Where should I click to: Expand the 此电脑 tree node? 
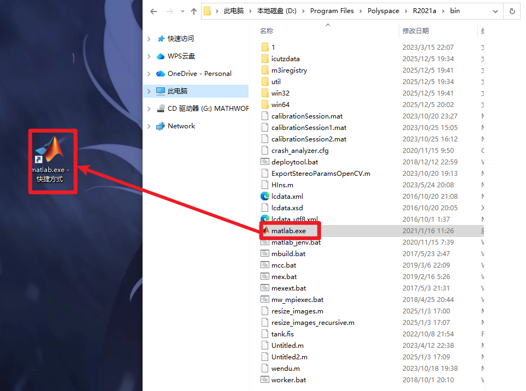click(x=149, y=91)
